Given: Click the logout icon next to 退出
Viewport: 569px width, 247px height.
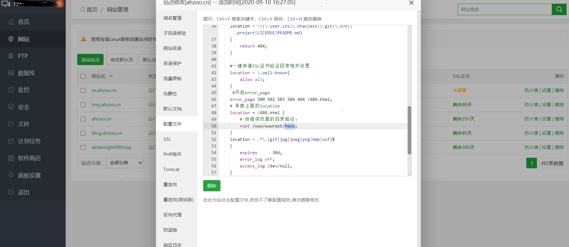Looking at the screenshot, I should [x=11, y=192].
